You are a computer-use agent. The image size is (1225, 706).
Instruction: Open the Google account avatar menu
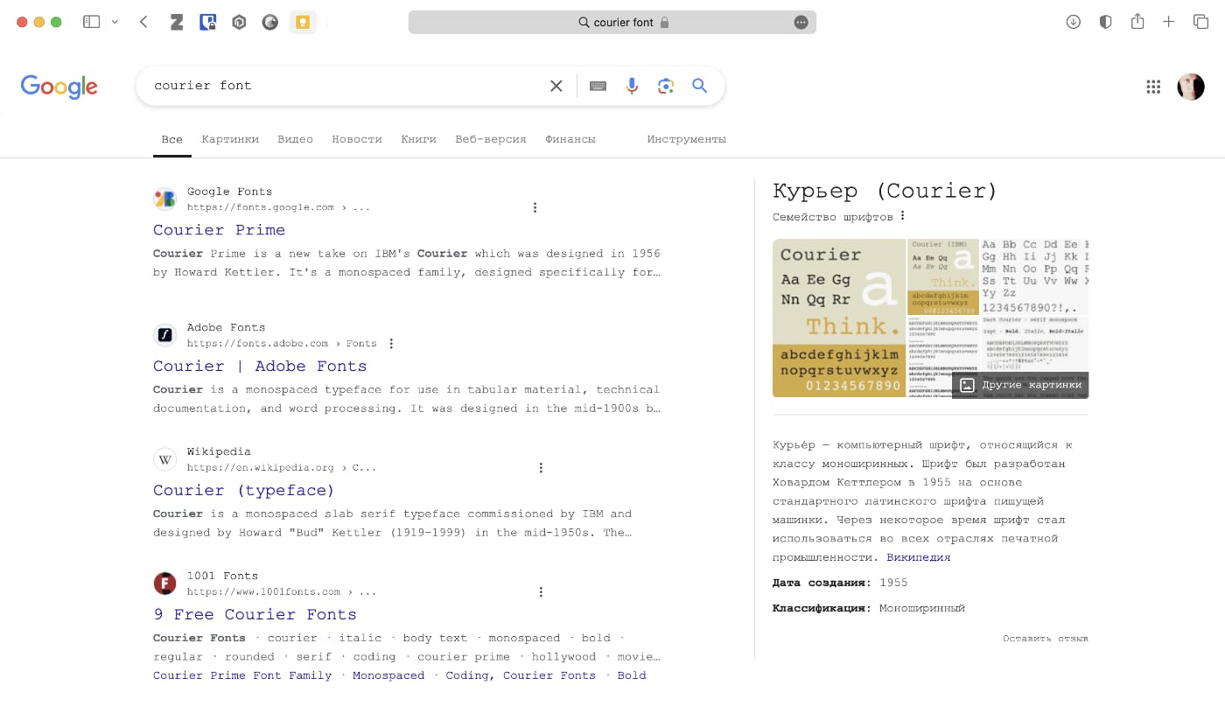(1191, 86)
